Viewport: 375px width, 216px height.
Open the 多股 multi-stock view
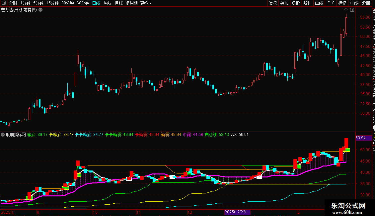point(296,3)
